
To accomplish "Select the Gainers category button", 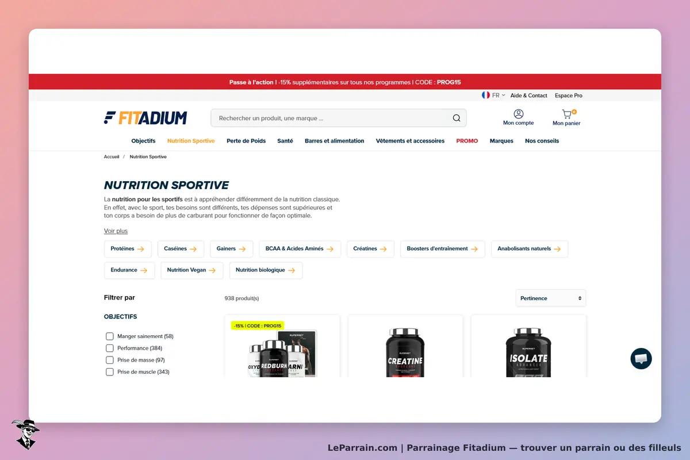I will tap(231, 249).
